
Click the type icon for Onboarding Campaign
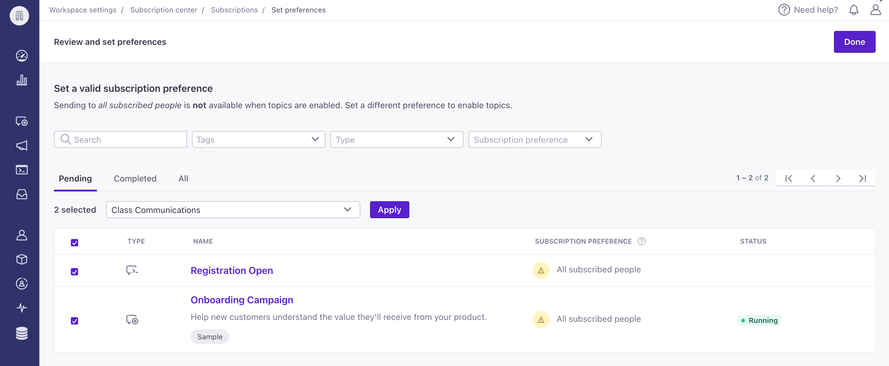pos(132,320)
